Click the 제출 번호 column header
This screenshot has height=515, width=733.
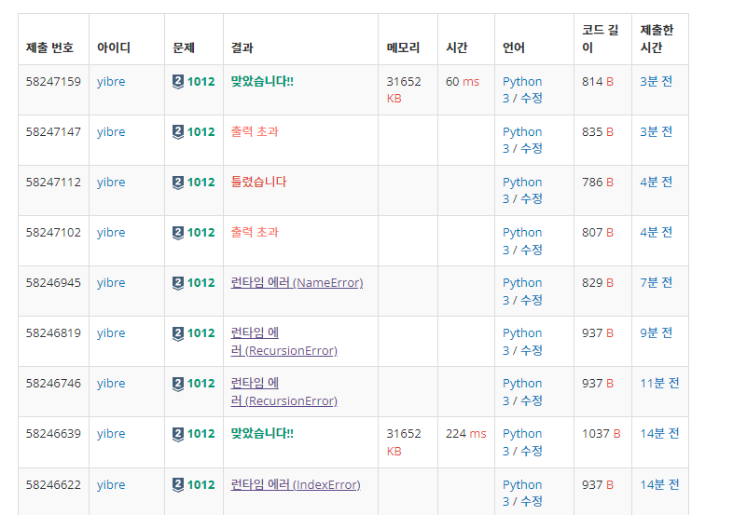click(x=49, y=47)
